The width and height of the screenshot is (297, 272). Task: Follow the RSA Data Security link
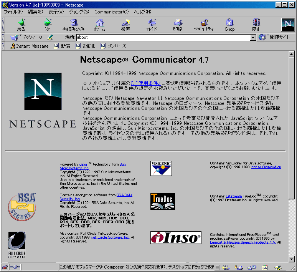pos(124,195)
